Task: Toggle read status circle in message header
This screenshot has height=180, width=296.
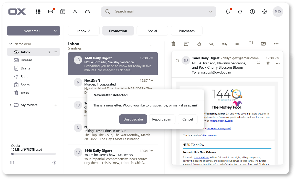Action: point(177,61)
